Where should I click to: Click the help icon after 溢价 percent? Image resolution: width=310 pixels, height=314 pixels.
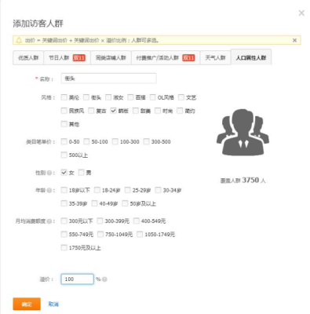104,279
